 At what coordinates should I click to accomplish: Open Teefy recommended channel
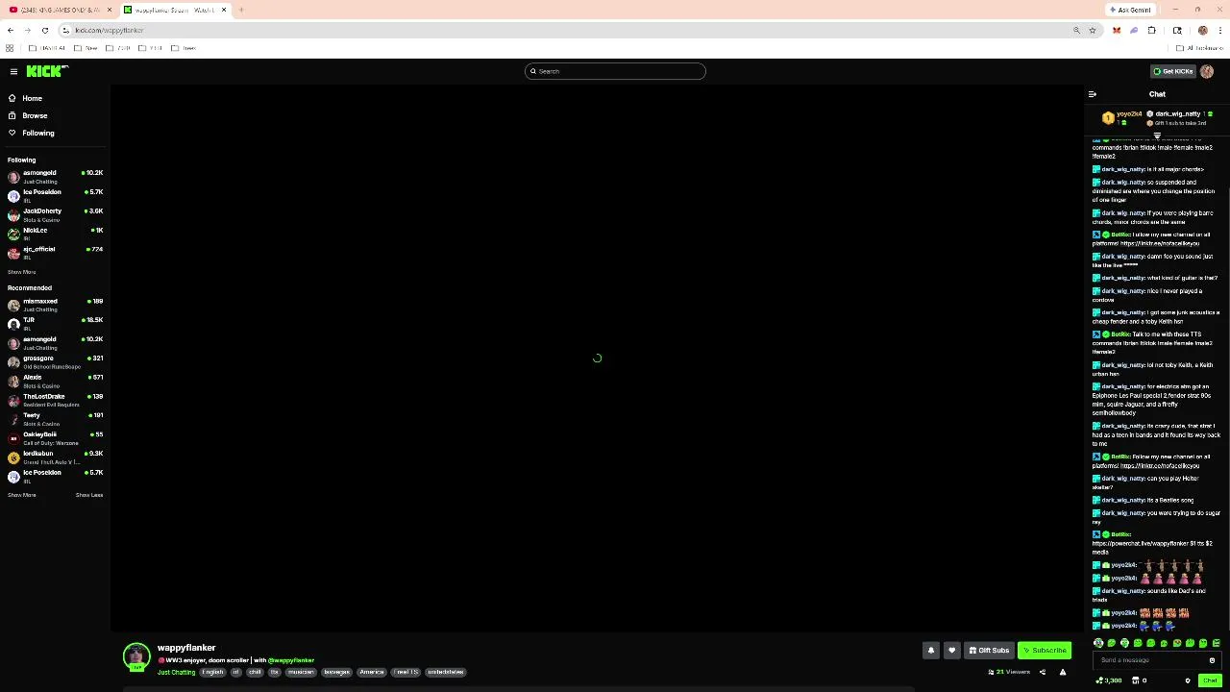(55, 419)
